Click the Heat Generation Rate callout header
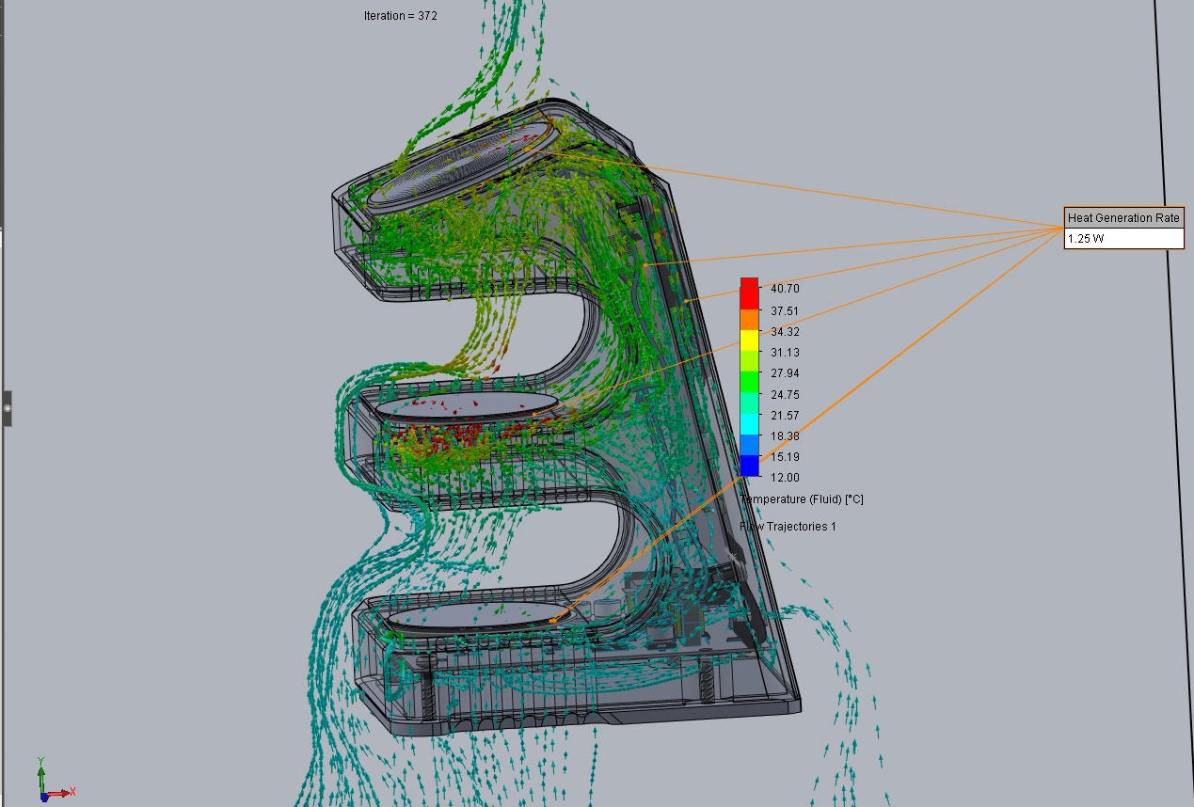This screenshot has height=807, width=1194. point(1123,217)
